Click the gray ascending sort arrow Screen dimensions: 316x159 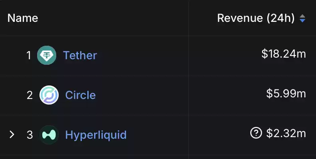tap(302, 16)
